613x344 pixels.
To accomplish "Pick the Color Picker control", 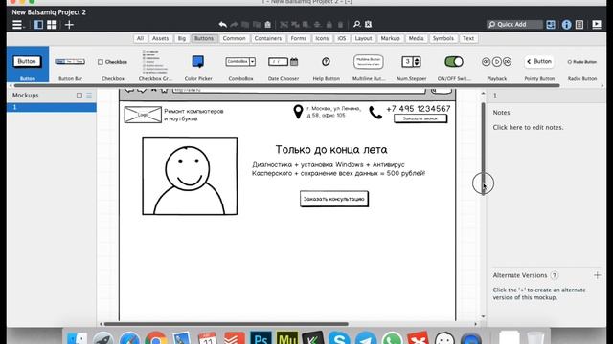I will point(198,64).
